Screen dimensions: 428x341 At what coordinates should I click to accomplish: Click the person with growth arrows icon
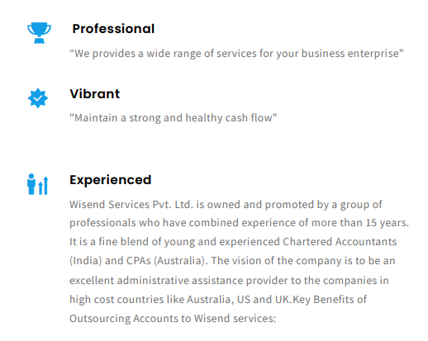pyautogui.click(x=38, y=184)
